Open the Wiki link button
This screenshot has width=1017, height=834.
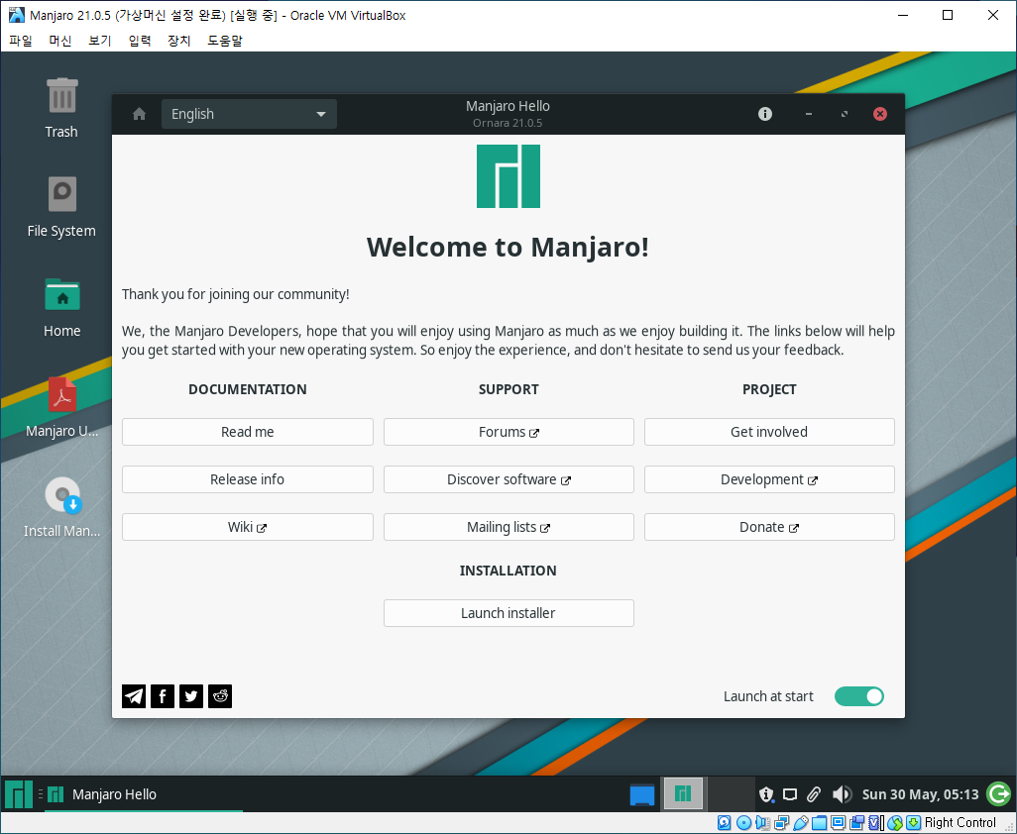click(248, 527)
